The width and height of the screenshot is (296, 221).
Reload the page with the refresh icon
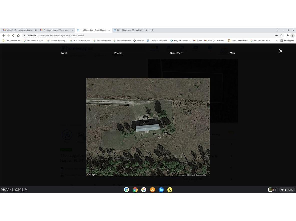[x=13, y=36]
